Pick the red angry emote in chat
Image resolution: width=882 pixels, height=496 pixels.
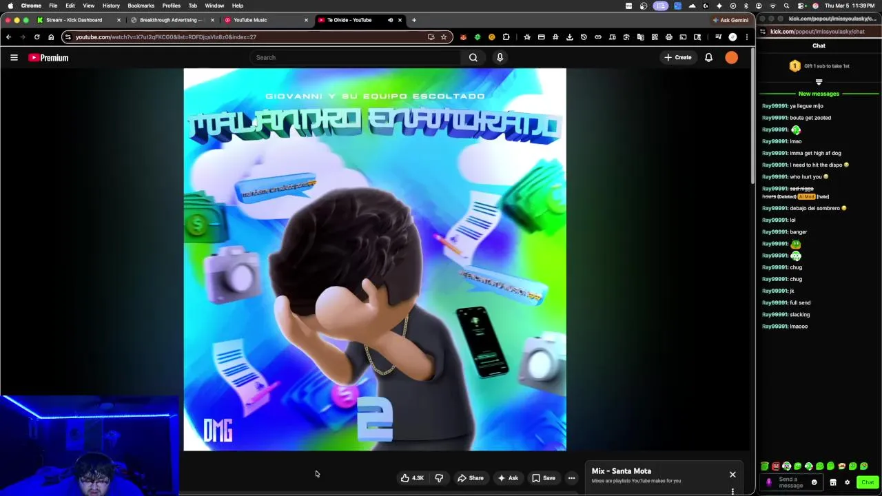(x=775, y=466)
